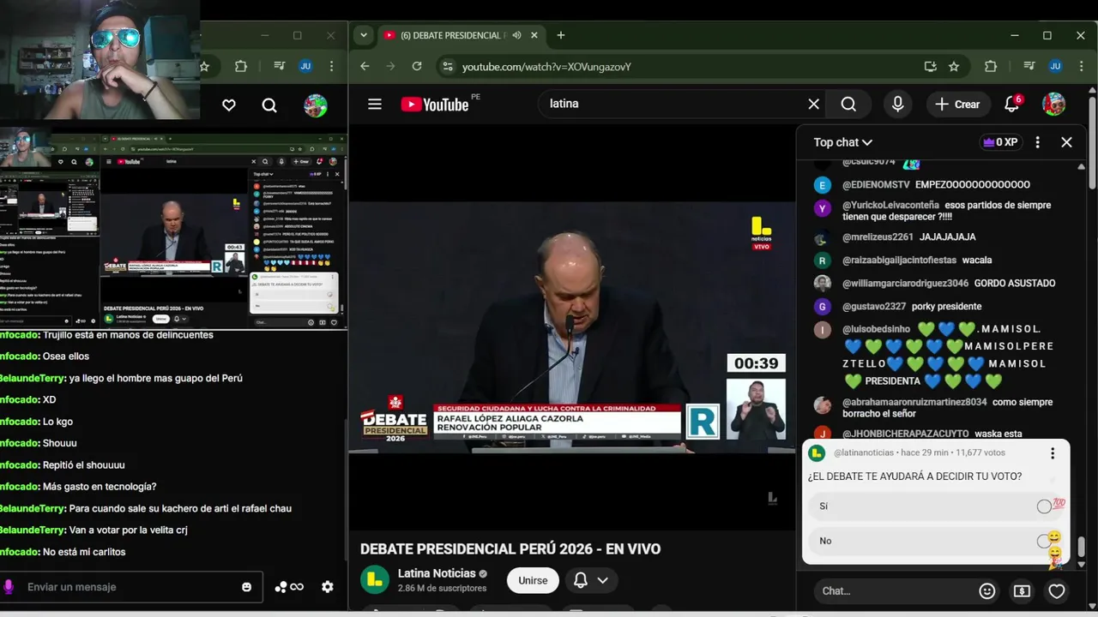Focus 'Enviar un mensaje' chat field
This screenshot has height=617, width=1098.
click(x=130, y=587)
